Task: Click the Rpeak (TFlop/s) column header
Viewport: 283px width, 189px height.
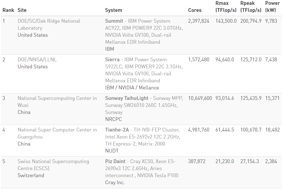Action: [251, 7]
